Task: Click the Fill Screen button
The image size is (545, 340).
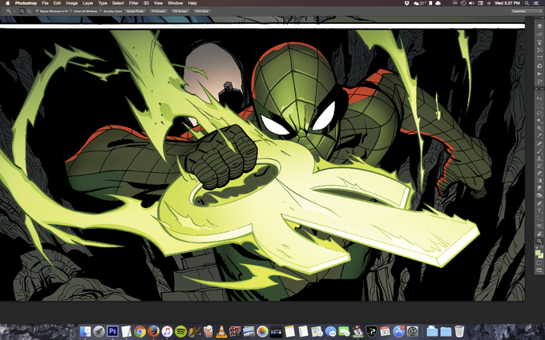Action: click(180, 11)
